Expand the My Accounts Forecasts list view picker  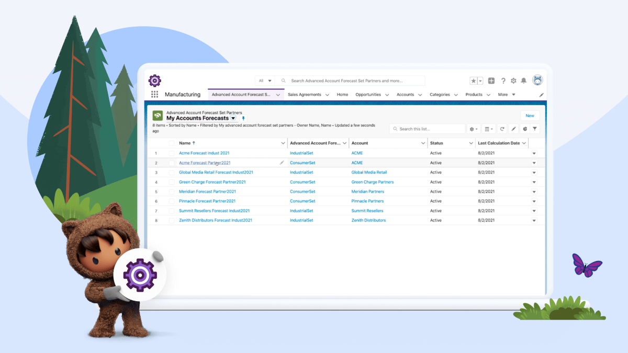(233, 118)
